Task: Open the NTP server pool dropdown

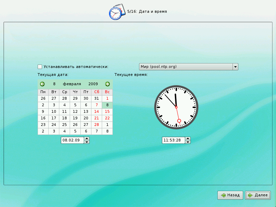Action: pos(236,67)
